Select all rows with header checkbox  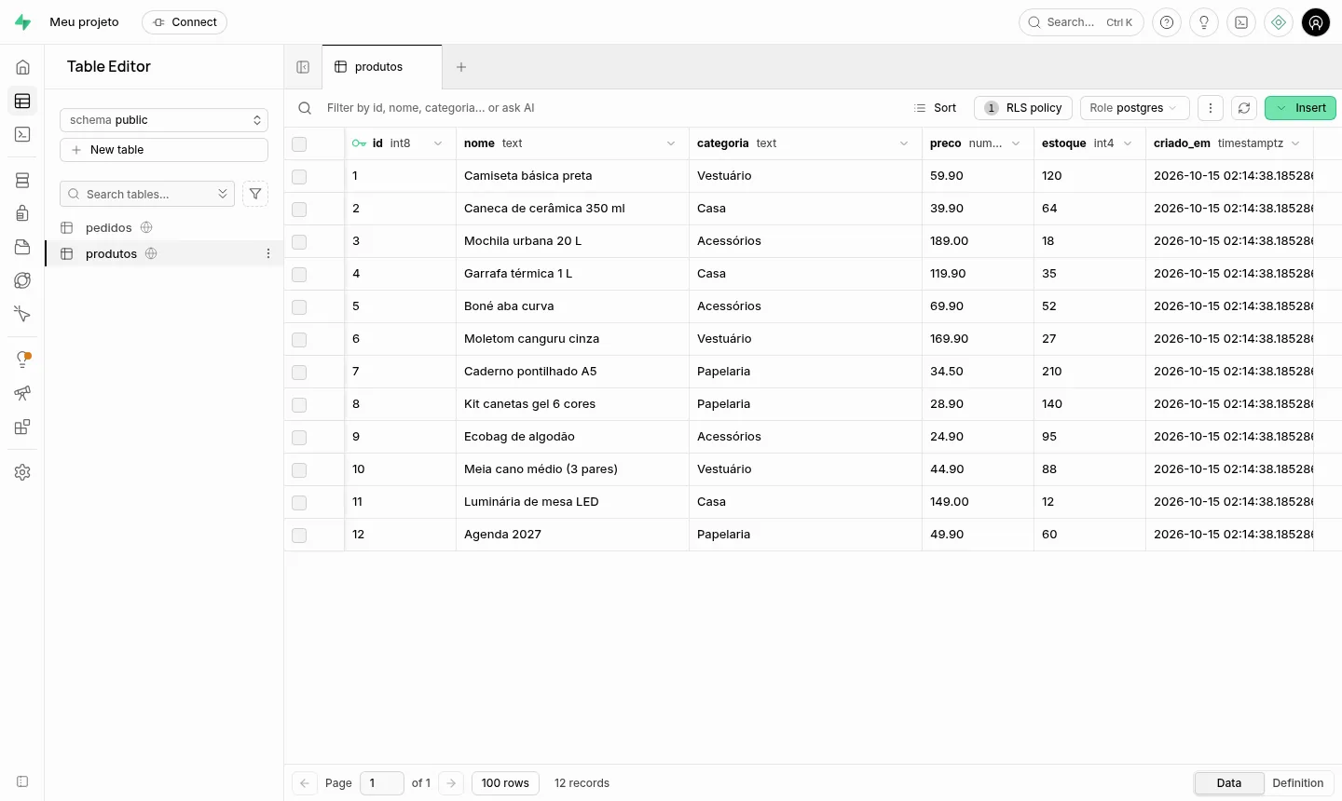pos(299,143)
